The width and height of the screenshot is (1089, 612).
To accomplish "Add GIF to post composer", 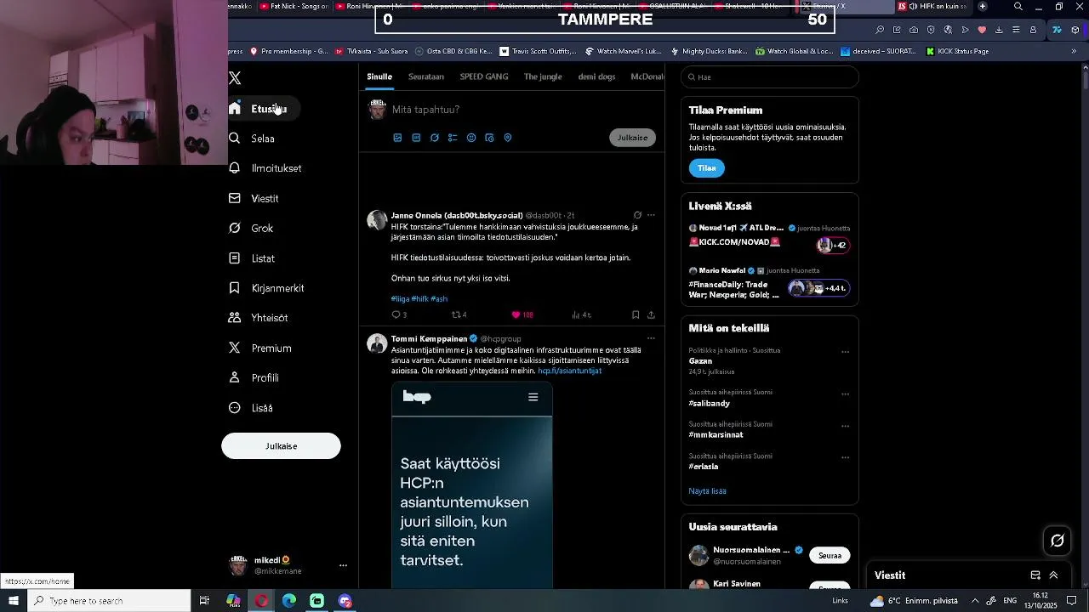I will pyautogui.click(x=416, y=138).
